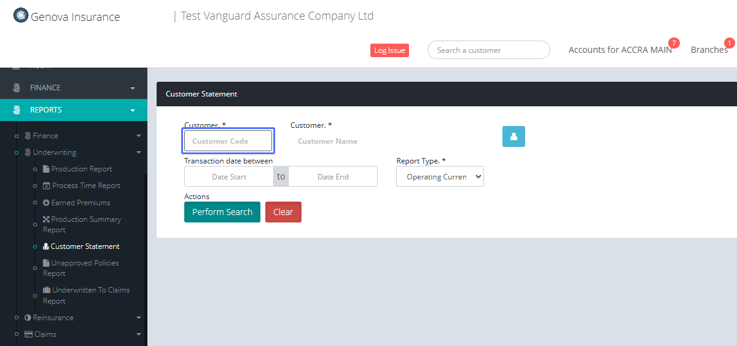Click the Date Start field
The image size is (737, 346).
(x=229, y=177)
